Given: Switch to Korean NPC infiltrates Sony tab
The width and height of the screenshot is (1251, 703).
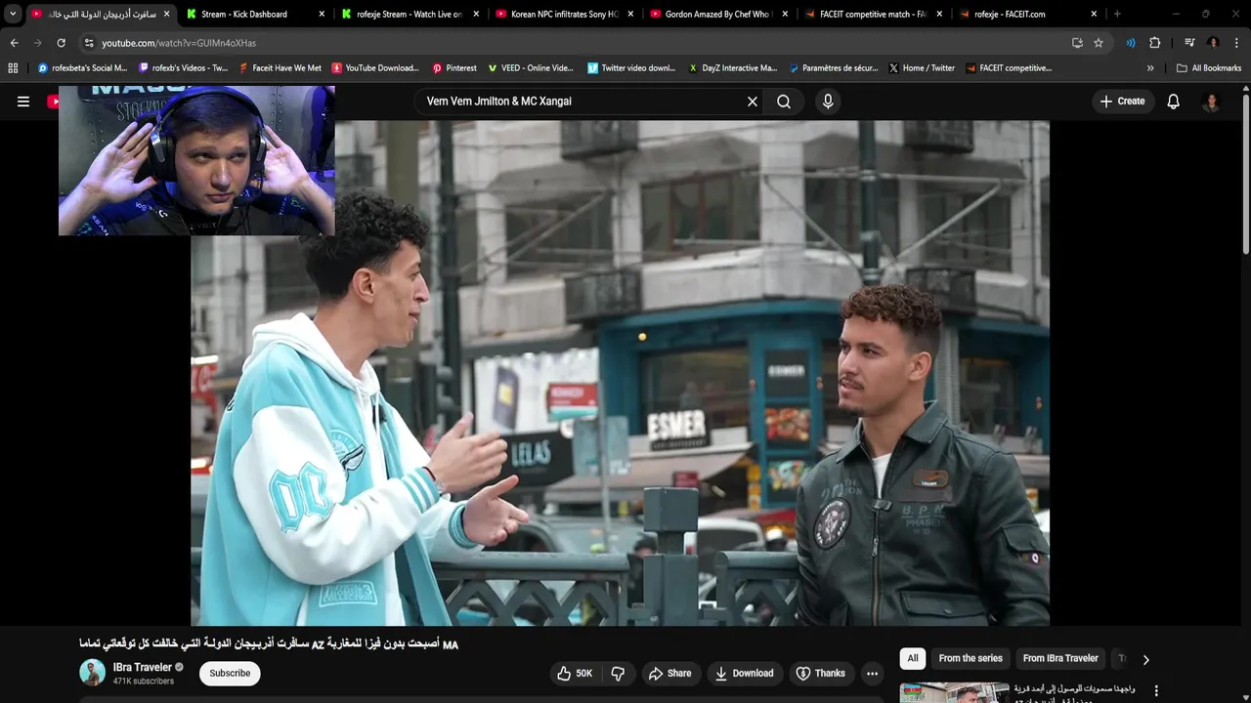Looking at the screenshot, I should tap(565, 14).
